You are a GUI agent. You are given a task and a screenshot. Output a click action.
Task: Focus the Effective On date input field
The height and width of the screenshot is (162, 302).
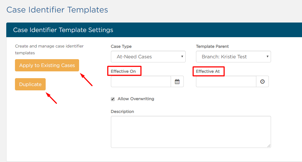(141, 81)
